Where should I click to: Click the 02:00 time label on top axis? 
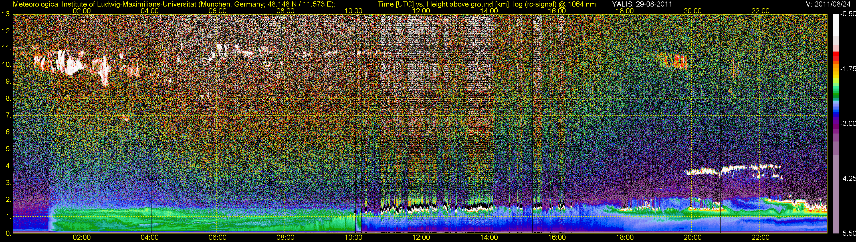tap(81, 11)
